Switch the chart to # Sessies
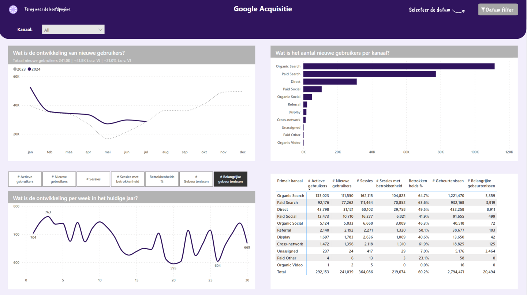The width and height of the screenshot is (527, 295). coord(93,179)
